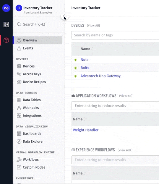Viewport: 159px width, 184px height.
Task: Focus the device name or tags search field
Action: tap(115, 35)
